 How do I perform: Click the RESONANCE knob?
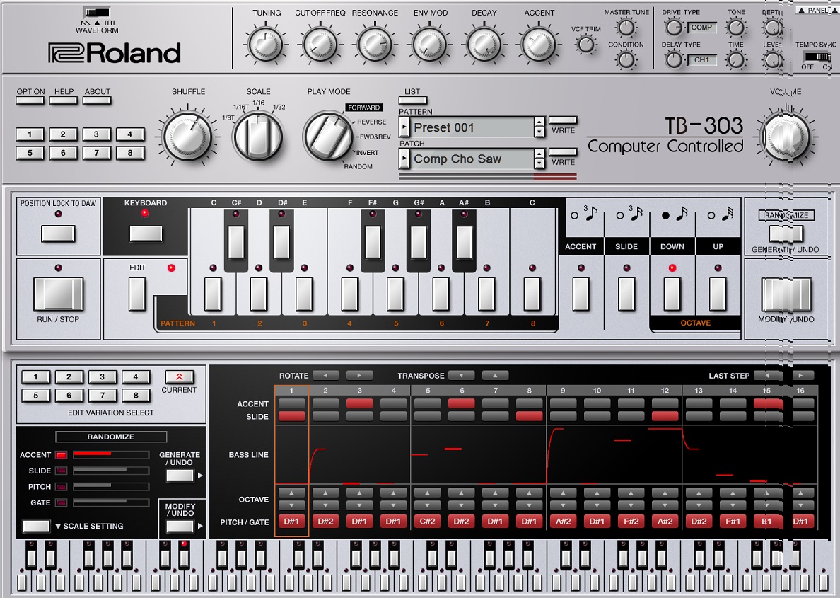(x=375, y=45)
